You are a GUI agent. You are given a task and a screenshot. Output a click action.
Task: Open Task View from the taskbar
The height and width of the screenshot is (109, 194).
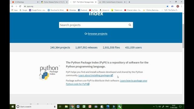tap(60, 107)
